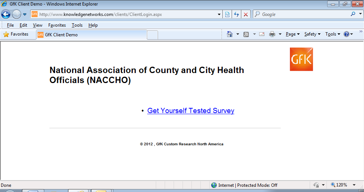Viewport: 364px width, 192px height.
Task: Expand the feeds dropdown arrow
Action: 254,34
